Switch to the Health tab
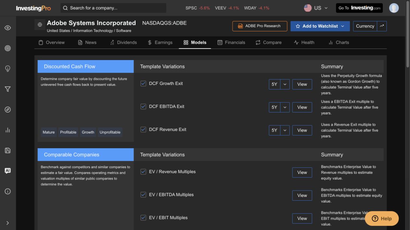This screenshot has width=410, height=230. [x=304, y=42]
